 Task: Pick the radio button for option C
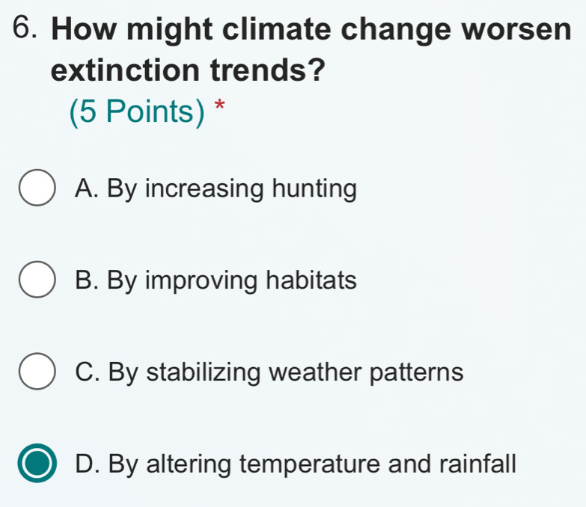point(37,372)
